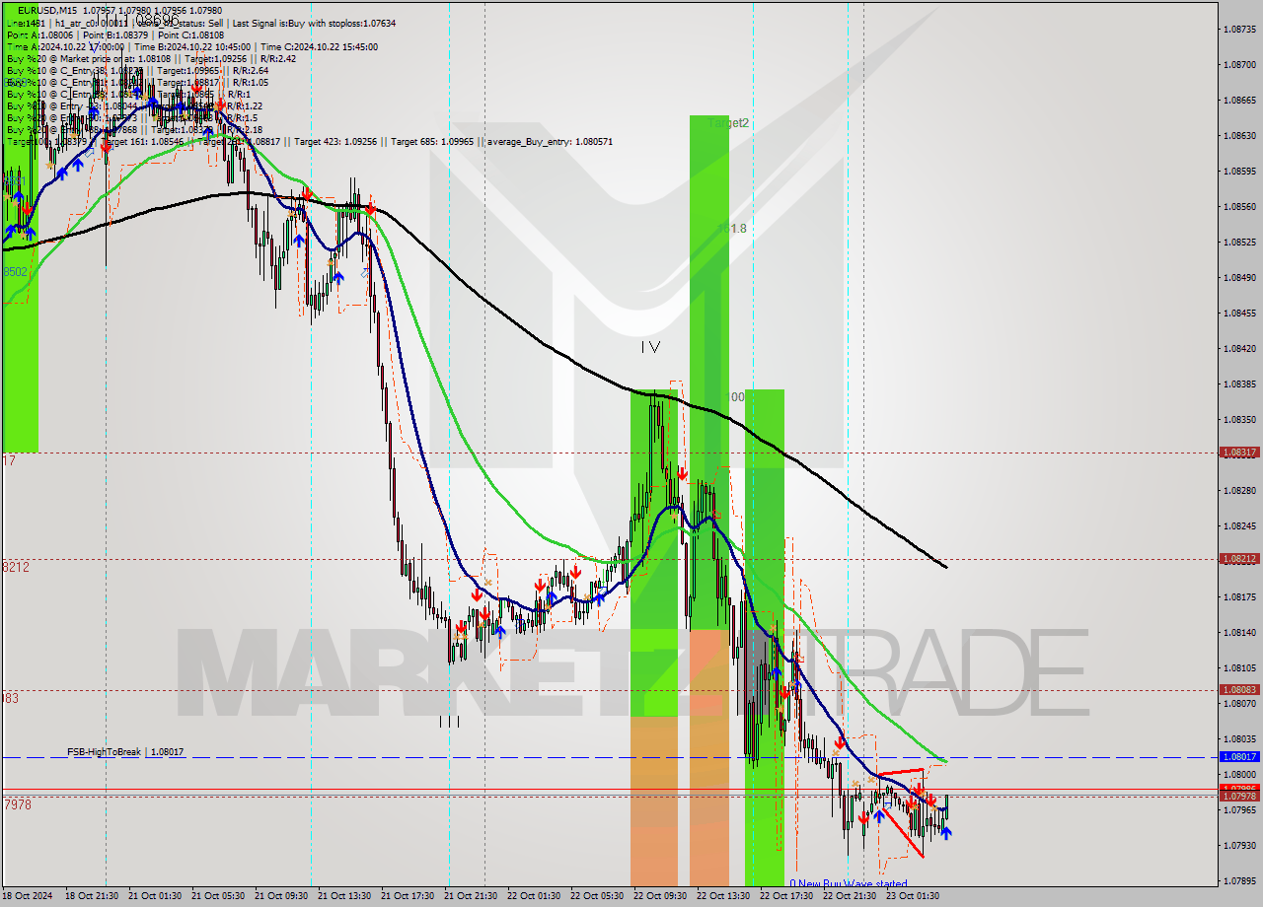
Task: Click the 'Target 685: 1.09965' text
Action: (433, 141)
